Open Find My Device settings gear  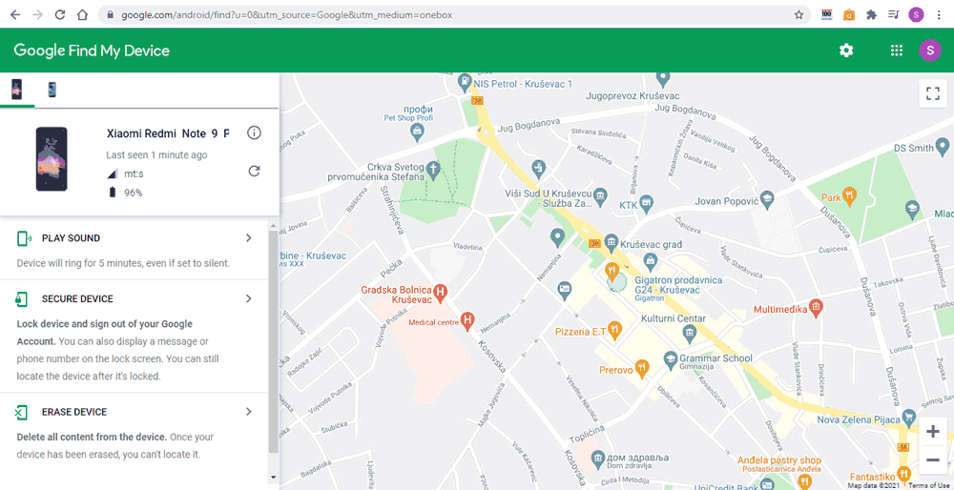(x=846, y=51)
